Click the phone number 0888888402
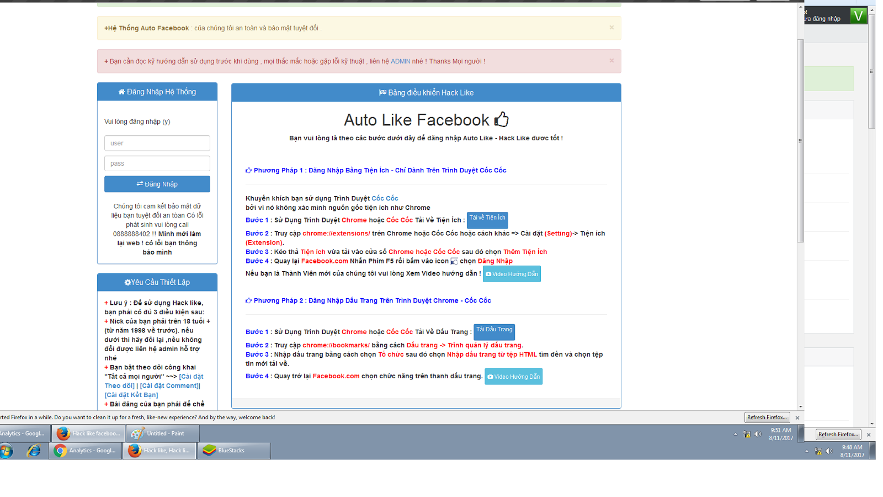This screenshot has height=497, width=883. [x=131, y=234]
